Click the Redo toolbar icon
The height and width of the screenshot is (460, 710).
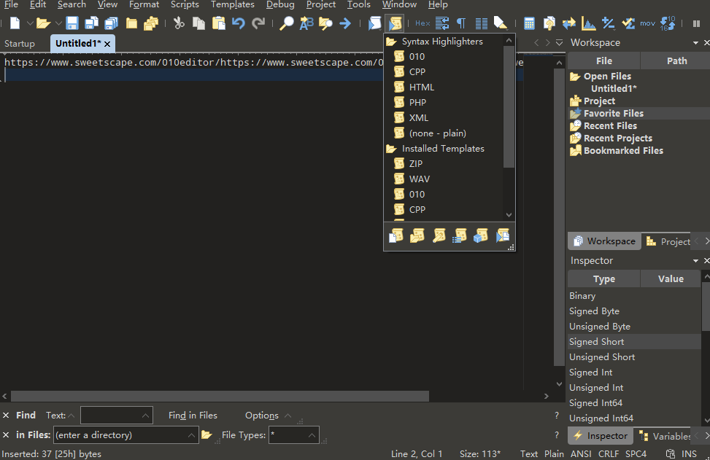(x=258, y=23)
